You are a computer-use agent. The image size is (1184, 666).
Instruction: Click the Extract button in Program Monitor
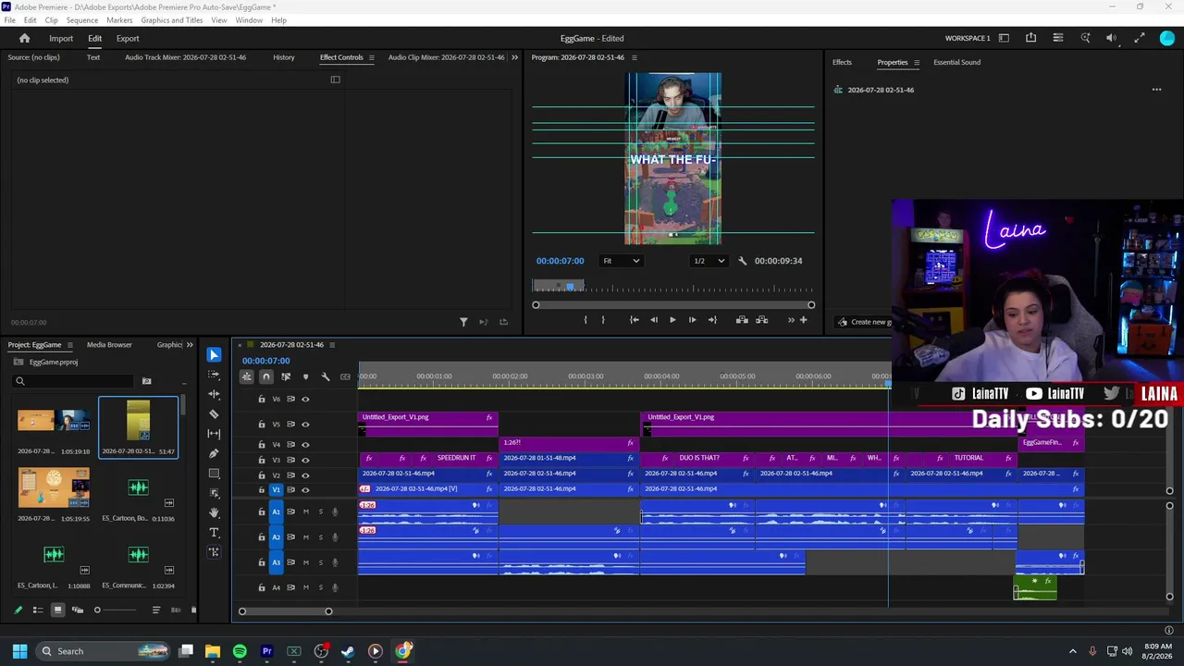pos(762,320)
